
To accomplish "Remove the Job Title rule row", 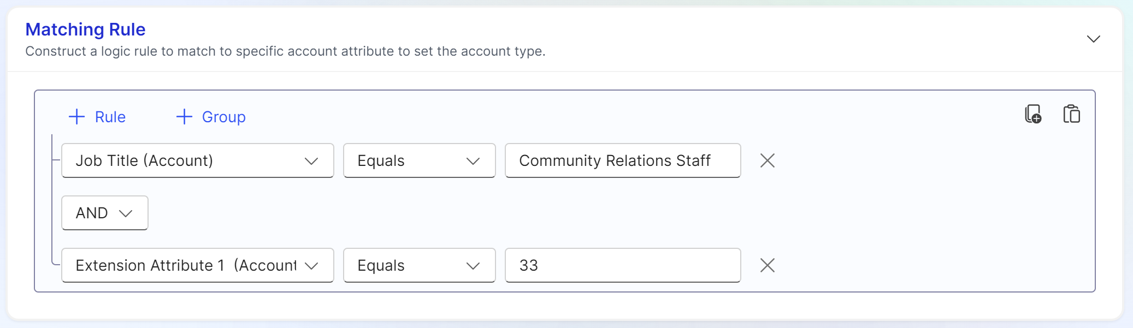I will coord(768,160).
